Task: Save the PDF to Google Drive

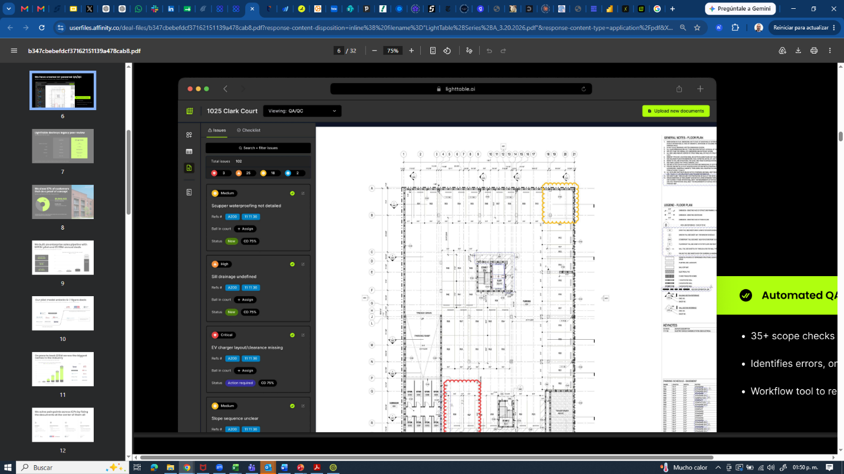Action: 783,51
